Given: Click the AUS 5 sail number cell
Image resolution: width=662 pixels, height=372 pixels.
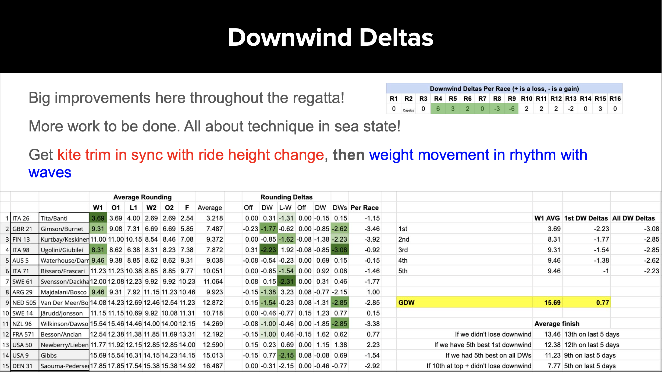Looking at the screenshot, I should point(25,260).
